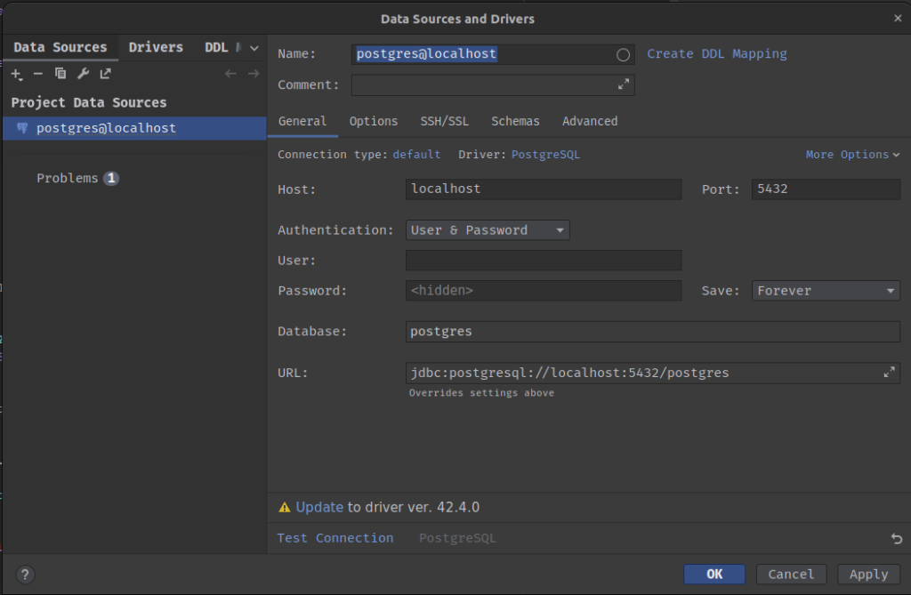911x595 pixels.
Task: Open data source properties wrench icon
Action: pos(83,74)
